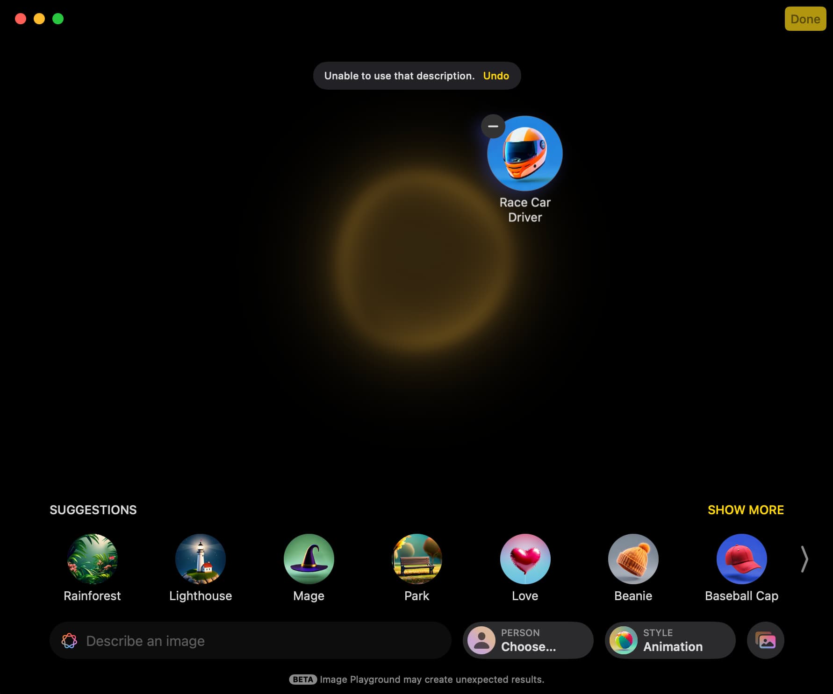
Task: Click the SUGGESTIONS heading
Action: (93, 510)
